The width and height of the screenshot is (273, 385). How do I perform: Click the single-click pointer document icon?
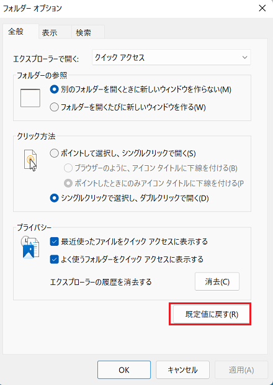pyautogui.click(x=30, y=160)
